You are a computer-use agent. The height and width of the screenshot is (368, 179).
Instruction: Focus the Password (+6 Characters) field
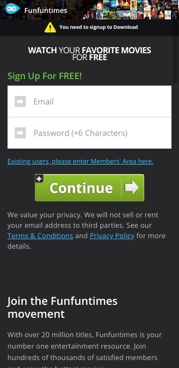click(89, 133)
